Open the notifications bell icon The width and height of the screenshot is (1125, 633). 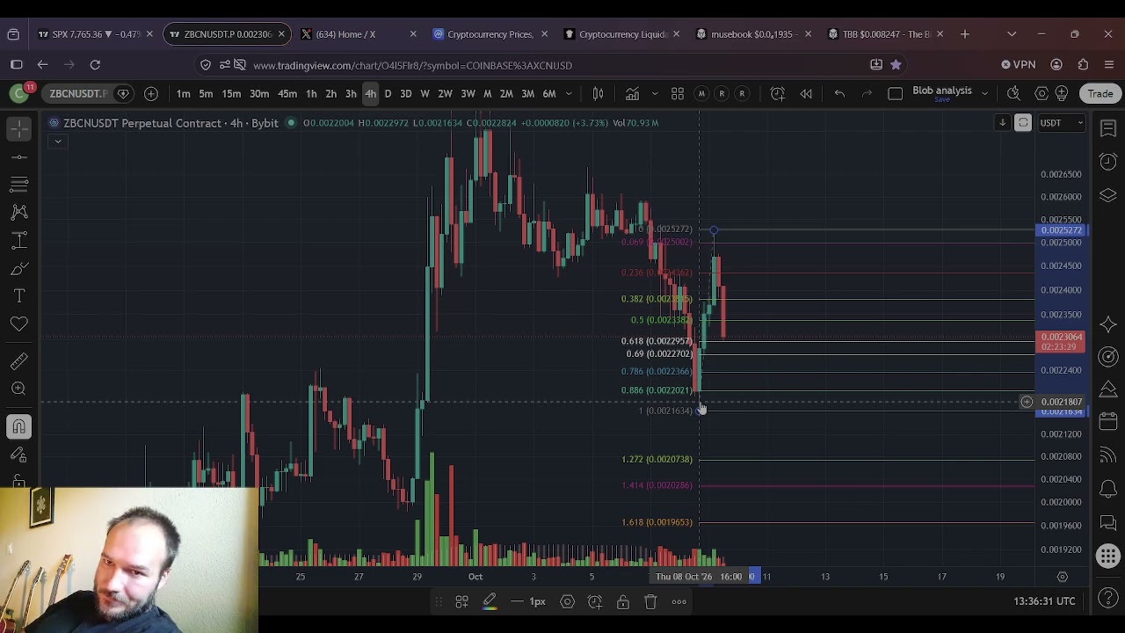click(x=1108, y=489)
